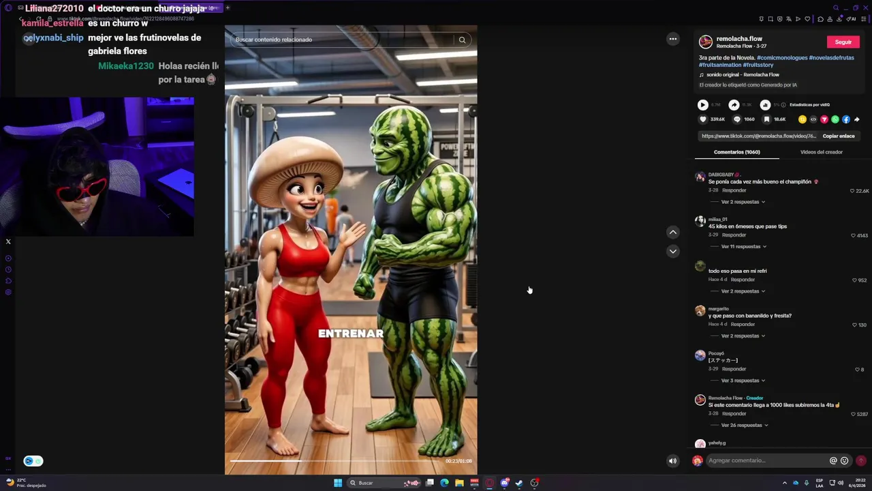Expand 'Ver 3 respuestas' replies
Viewport: 872px width, 491px height.
tap(743, 381)
